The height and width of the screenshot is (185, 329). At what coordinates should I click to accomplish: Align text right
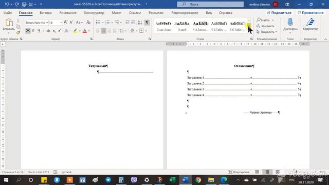(x=109, y=31)
